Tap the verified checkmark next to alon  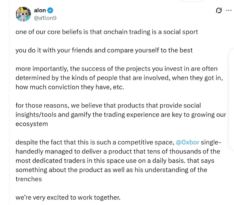tap(50, 10)
